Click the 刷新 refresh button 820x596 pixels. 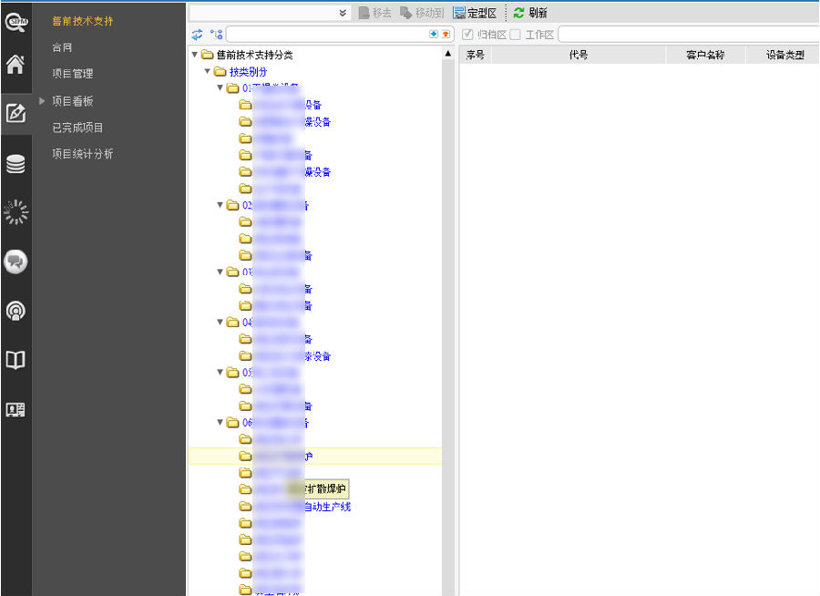(x=529, y=13)
